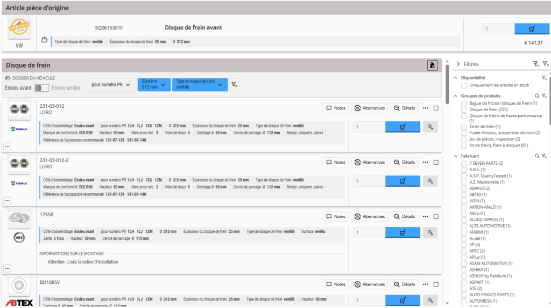Viewport: 551px width, 308px height.
Task: Reset the Fabricant filter
Action: click(x=544, y=156)
